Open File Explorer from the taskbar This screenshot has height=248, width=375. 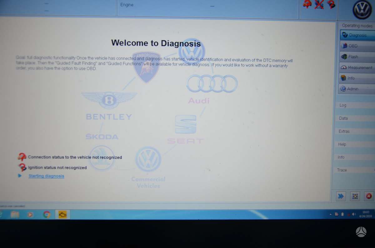tap(15, 214)
